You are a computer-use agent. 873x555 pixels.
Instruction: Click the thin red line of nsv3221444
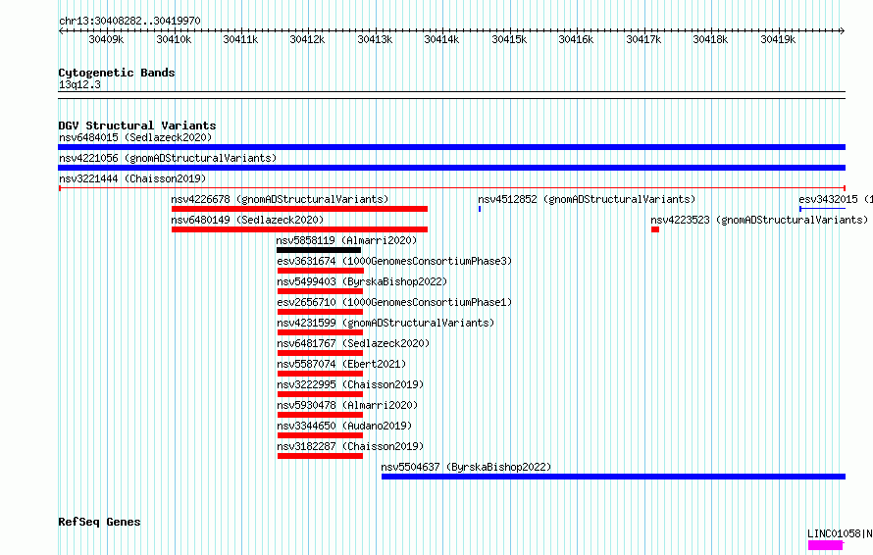point(451,188)
